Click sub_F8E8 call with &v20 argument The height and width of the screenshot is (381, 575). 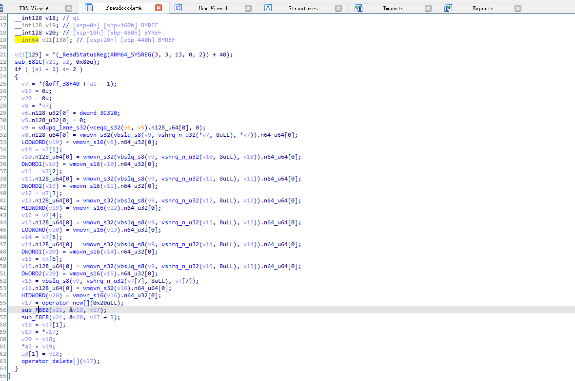35,317
